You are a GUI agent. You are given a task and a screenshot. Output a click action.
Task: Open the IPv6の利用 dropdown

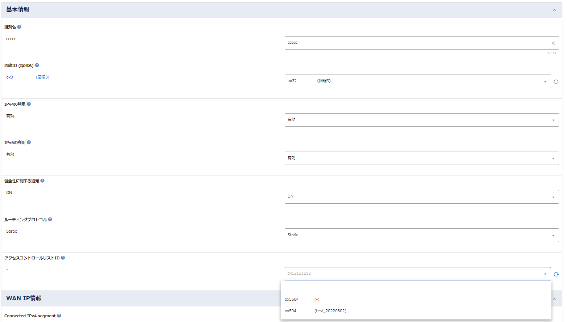pyautogui.click(x=421, y=158)
